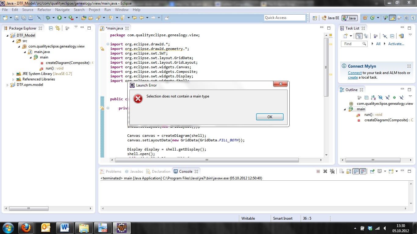Click the green Run button icon
417x234 pixels.
coord(60,18)
